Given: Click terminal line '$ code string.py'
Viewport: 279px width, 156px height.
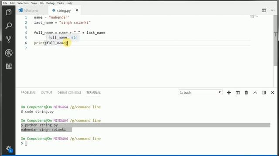Looking at the screenshot, I should [37, 112].
